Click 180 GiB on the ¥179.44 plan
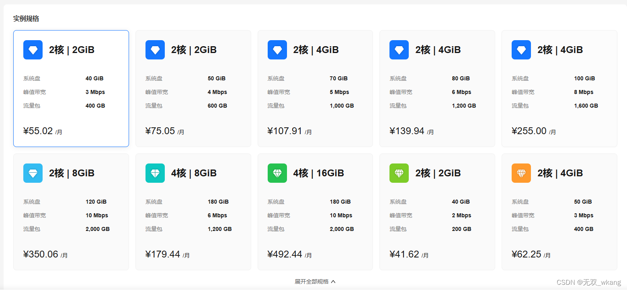 [x=218, y=202]
